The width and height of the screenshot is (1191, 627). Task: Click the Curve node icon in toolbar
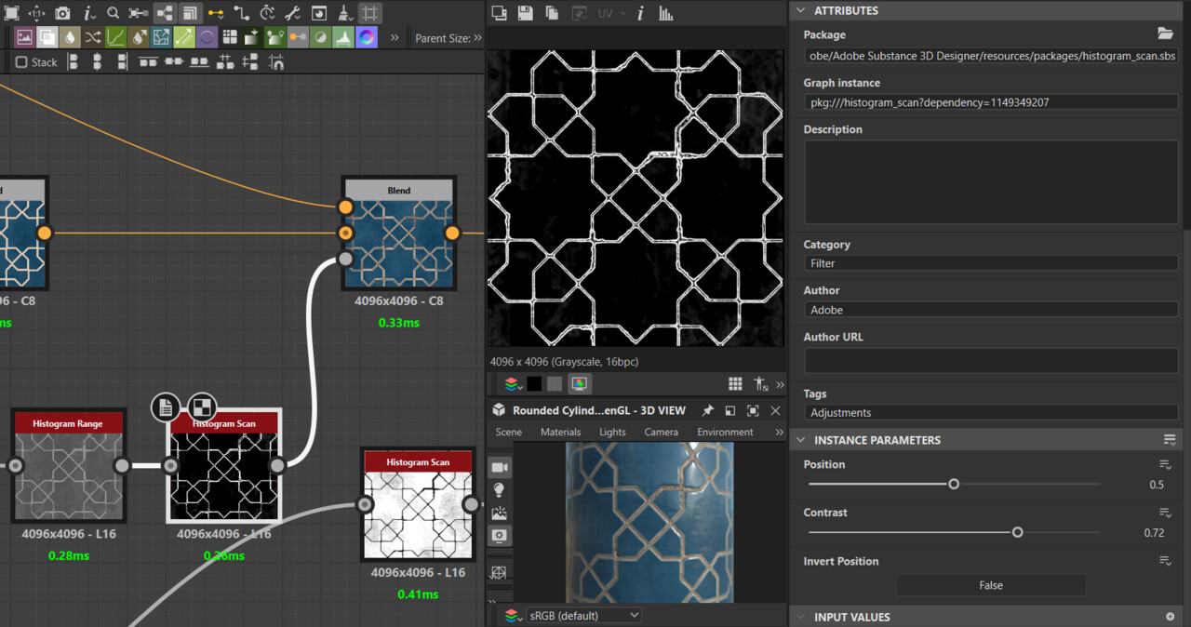[x=116, y=38]
